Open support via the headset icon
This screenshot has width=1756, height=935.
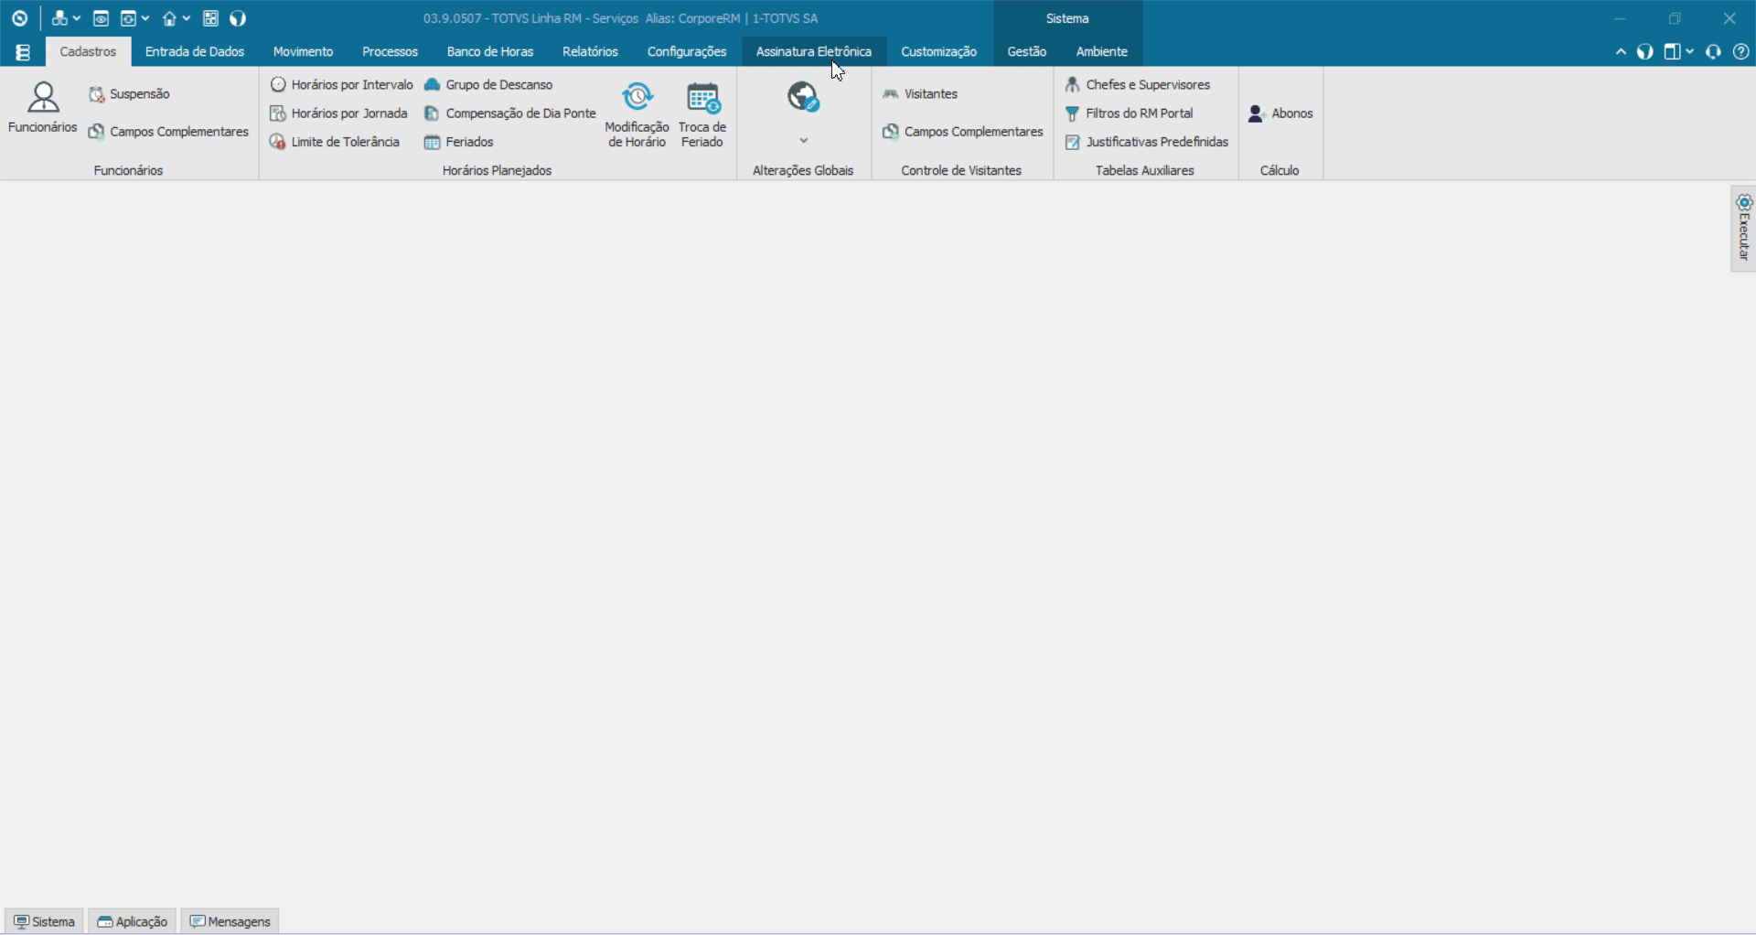click(1713, 52)
